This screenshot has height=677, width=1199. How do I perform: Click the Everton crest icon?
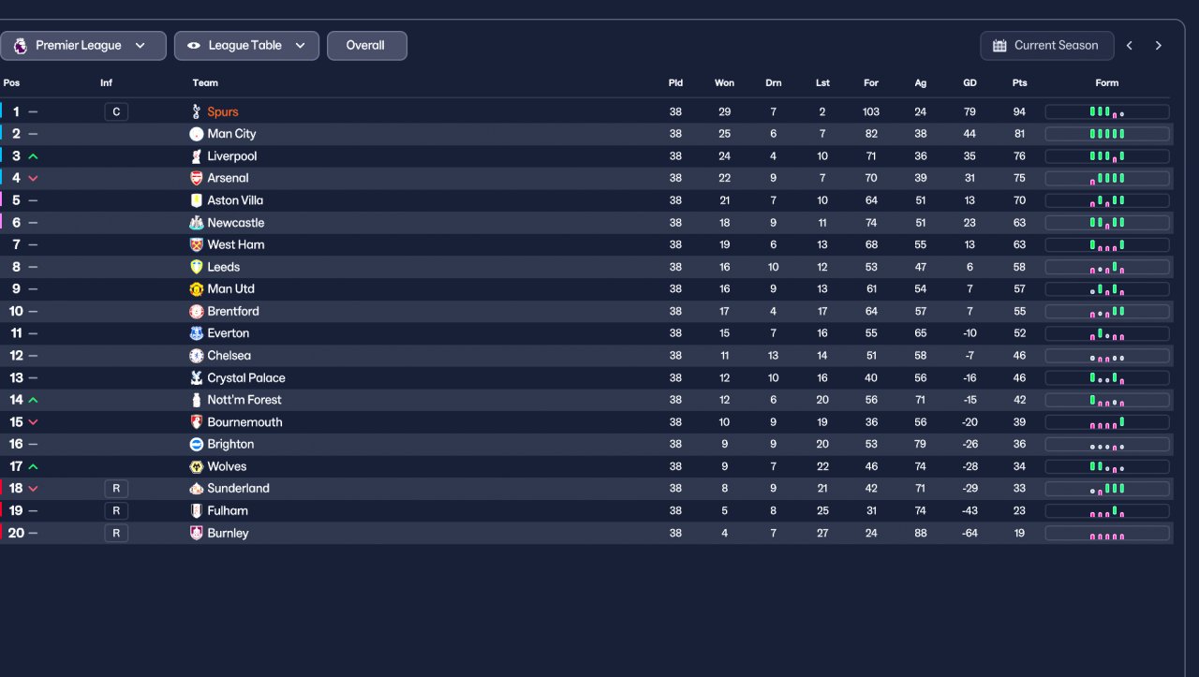(196, 333)
